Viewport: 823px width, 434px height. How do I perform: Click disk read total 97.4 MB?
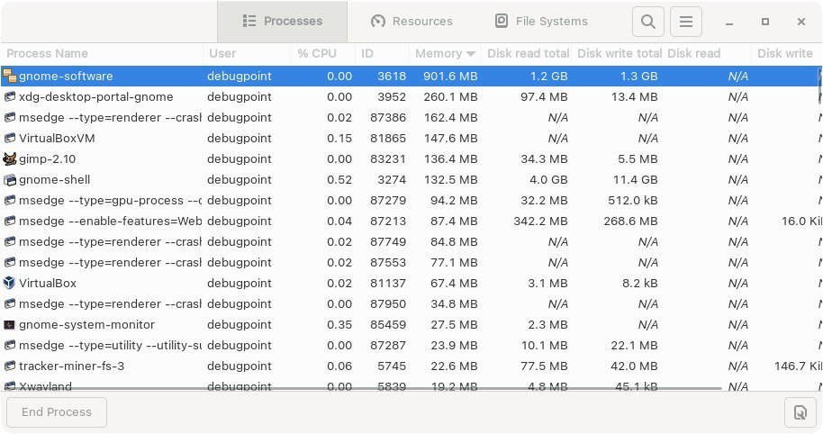point(544,97)
